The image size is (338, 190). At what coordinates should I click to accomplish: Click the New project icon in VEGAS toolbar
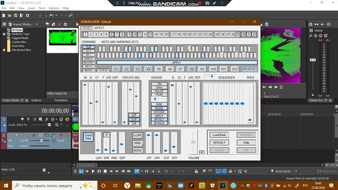coord(4,15)
